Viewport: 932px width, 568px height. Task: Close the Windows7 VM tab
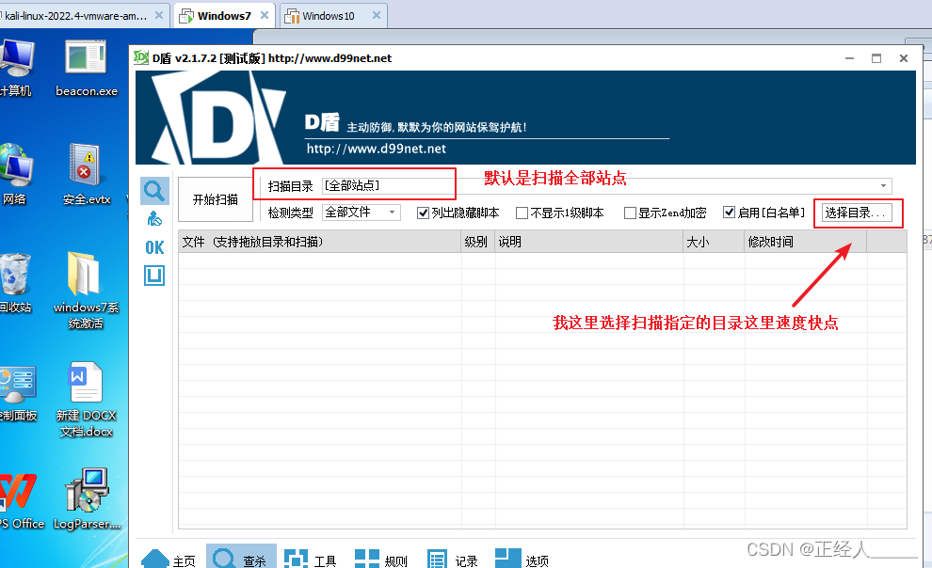pyautogui.click(x=265, y=15)
